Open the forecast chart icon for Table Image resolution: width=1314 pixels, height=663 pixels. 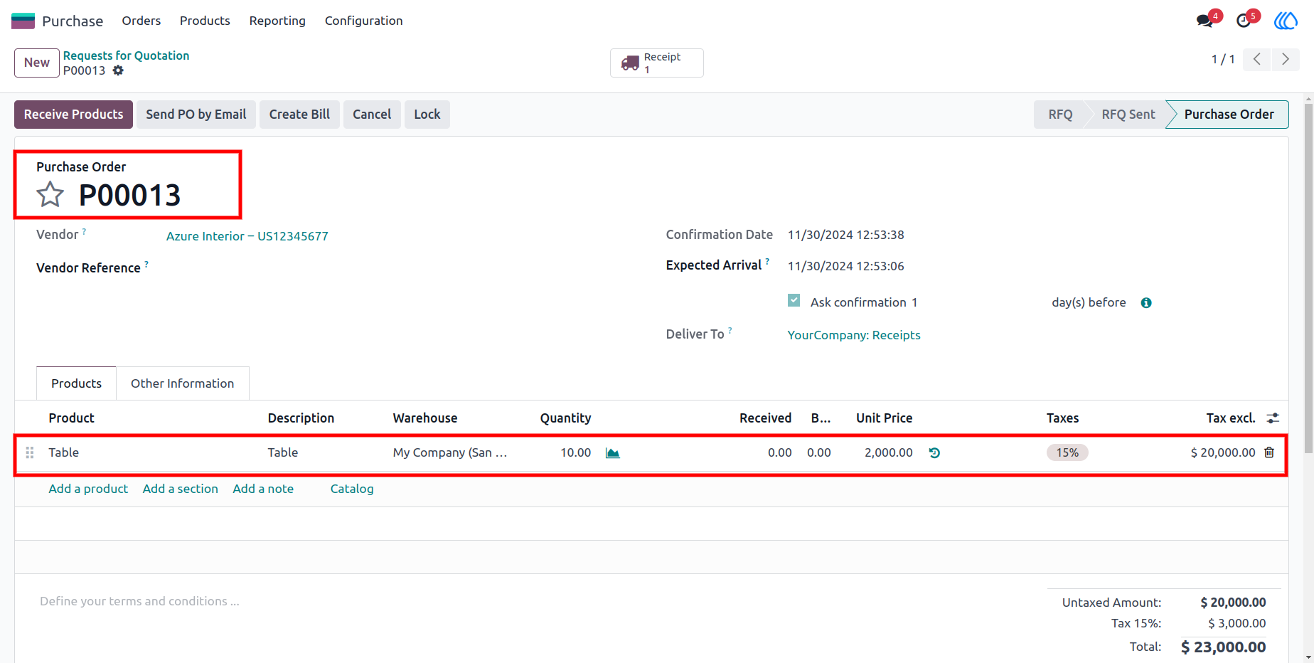(613, 453)
